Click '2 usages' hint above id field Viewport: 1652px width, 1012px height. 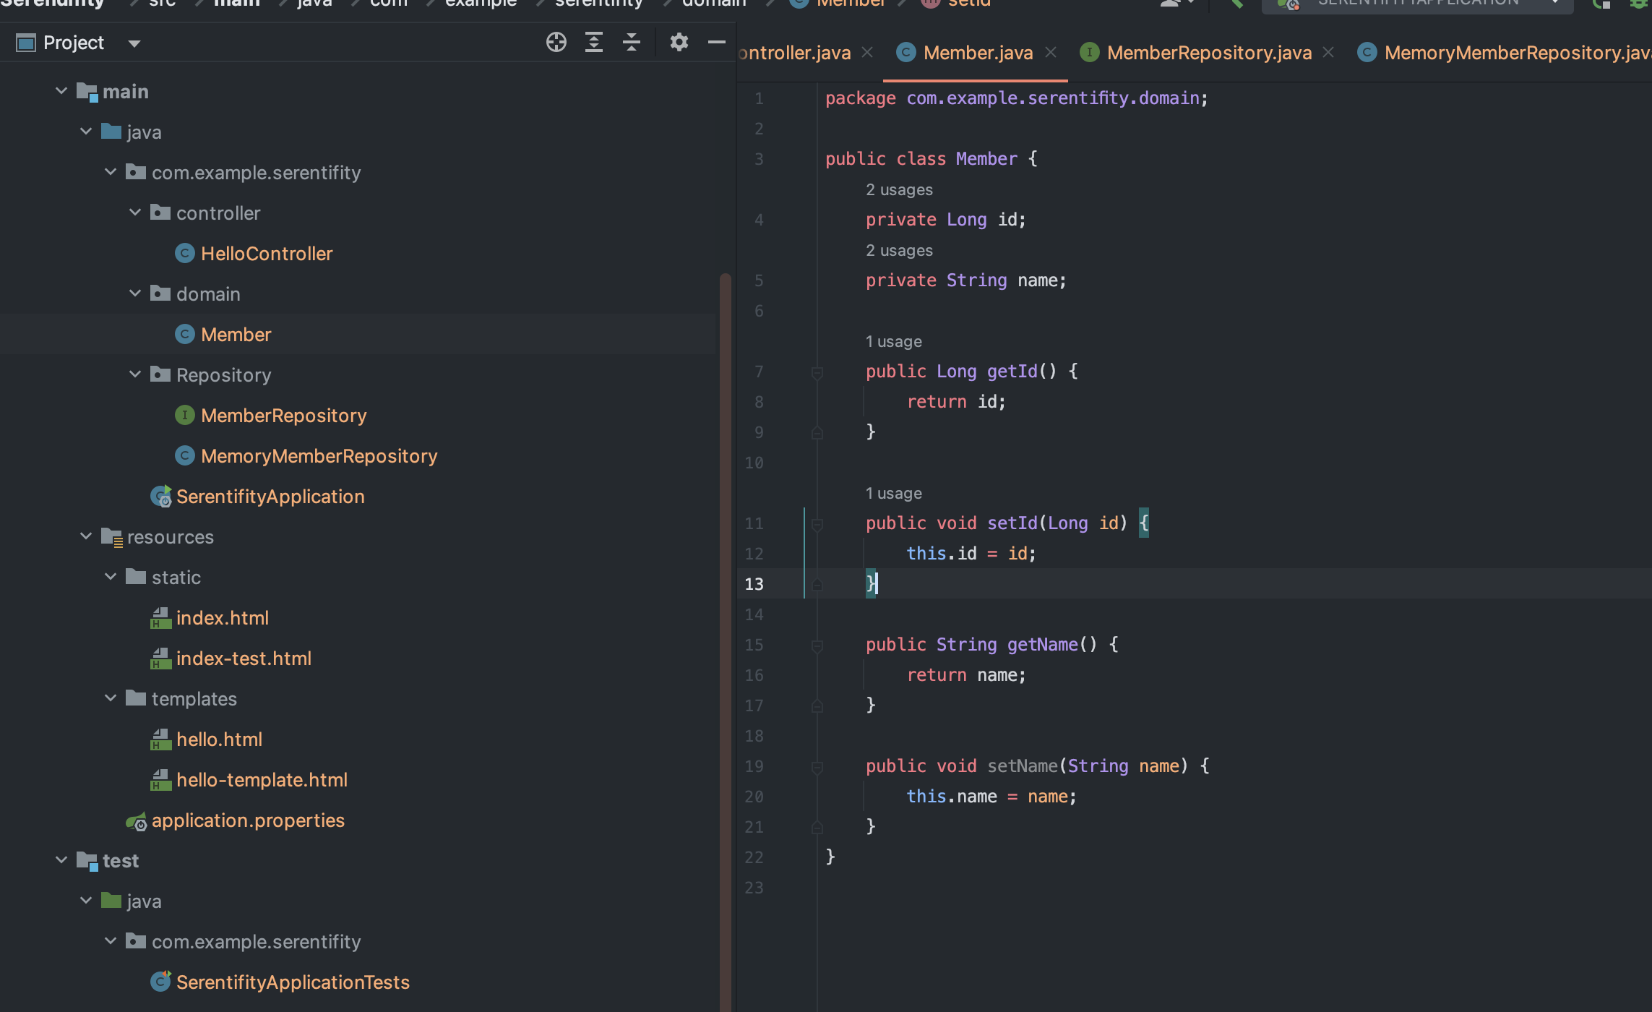click(899, 189)
